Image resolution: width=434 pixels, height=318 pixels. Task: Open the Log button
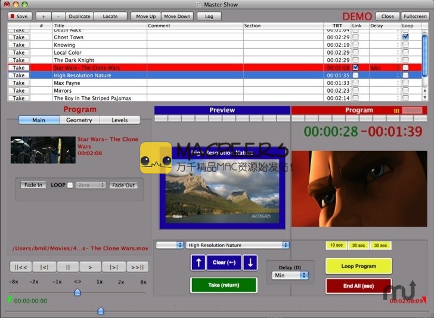209,16
